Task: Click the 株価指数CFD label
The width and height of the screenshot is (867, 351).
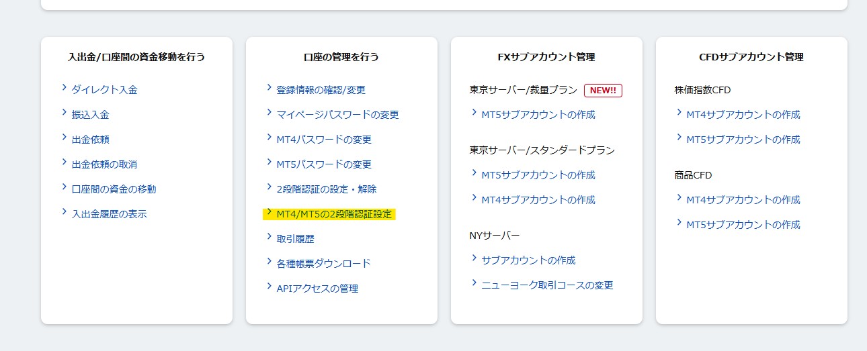Action: coord(702,90)
